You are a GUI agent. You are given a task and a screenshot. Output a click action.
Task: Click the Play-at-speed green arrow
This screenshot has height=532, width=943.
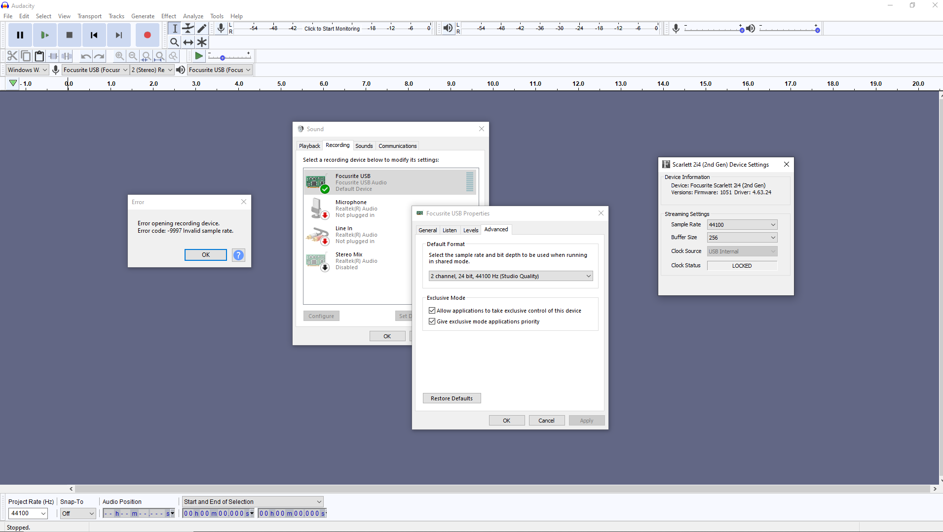coord(199,56)
